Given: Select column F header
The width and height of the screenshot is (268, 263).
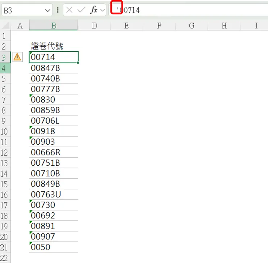Looking at the screenshot, I should [159, 26].
